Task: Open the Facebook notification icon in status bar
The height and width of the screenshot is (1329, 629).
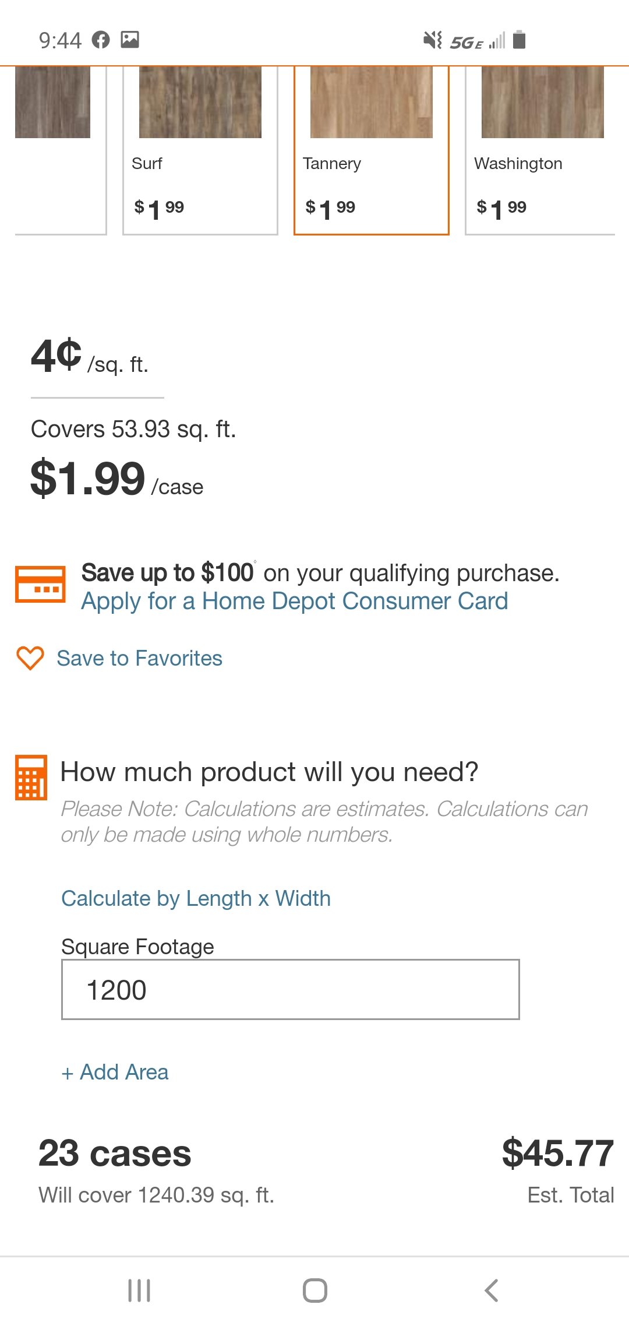Action: (x=100, y=39)
